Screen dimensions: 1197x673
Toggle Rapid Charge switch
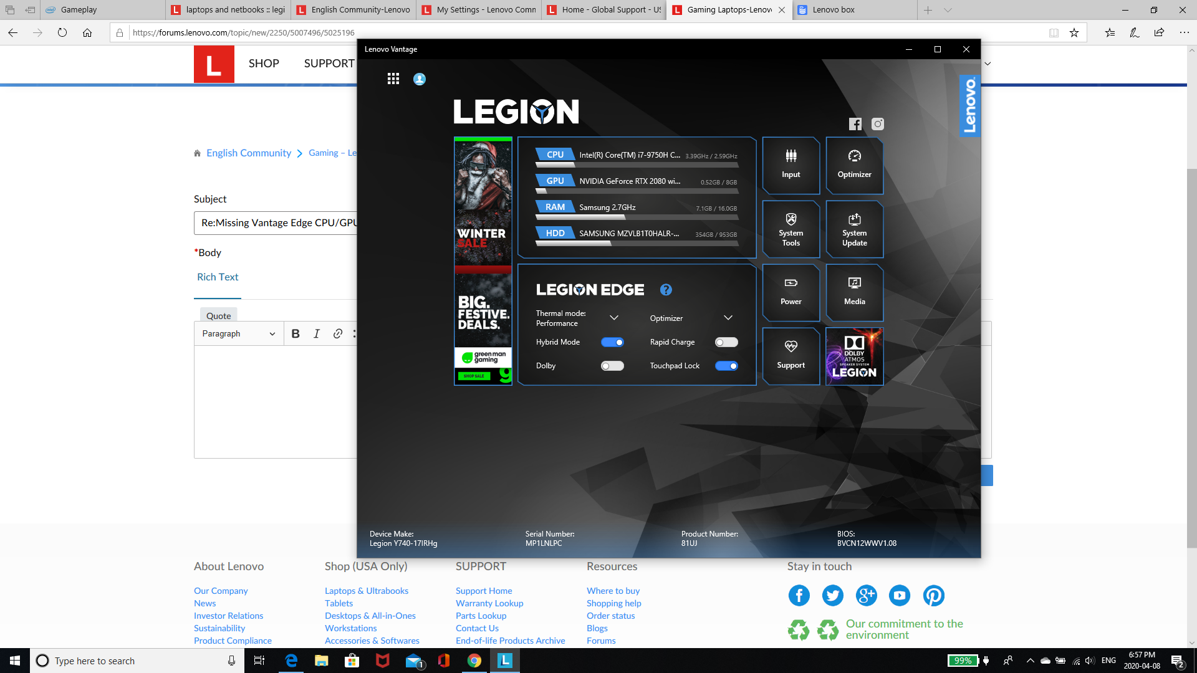726,342
